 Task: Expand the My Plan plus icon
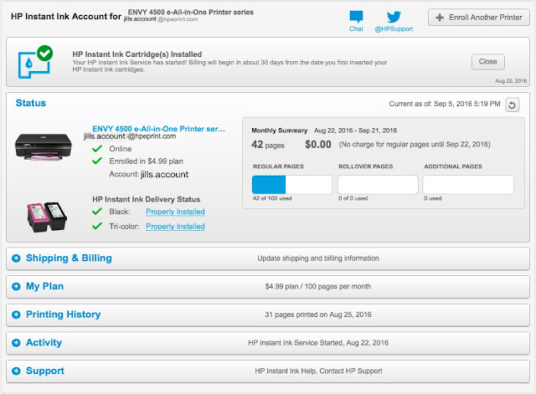tap(16, 286)
